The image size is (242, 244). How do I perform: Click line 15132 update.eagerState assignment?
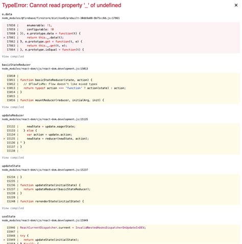pyautogui.click(x=51, y=127)
